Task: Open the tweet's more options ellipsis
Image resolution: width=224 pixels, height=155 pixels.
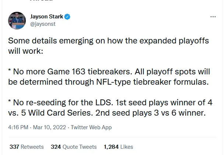Action: 213,17
